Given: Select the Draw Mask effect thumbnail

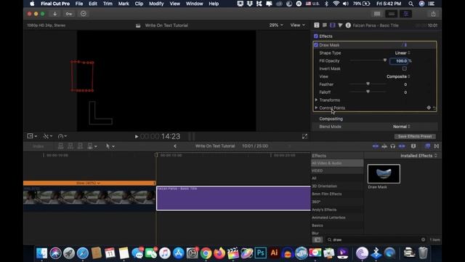Looking at the screenshot, I should 384,174.
